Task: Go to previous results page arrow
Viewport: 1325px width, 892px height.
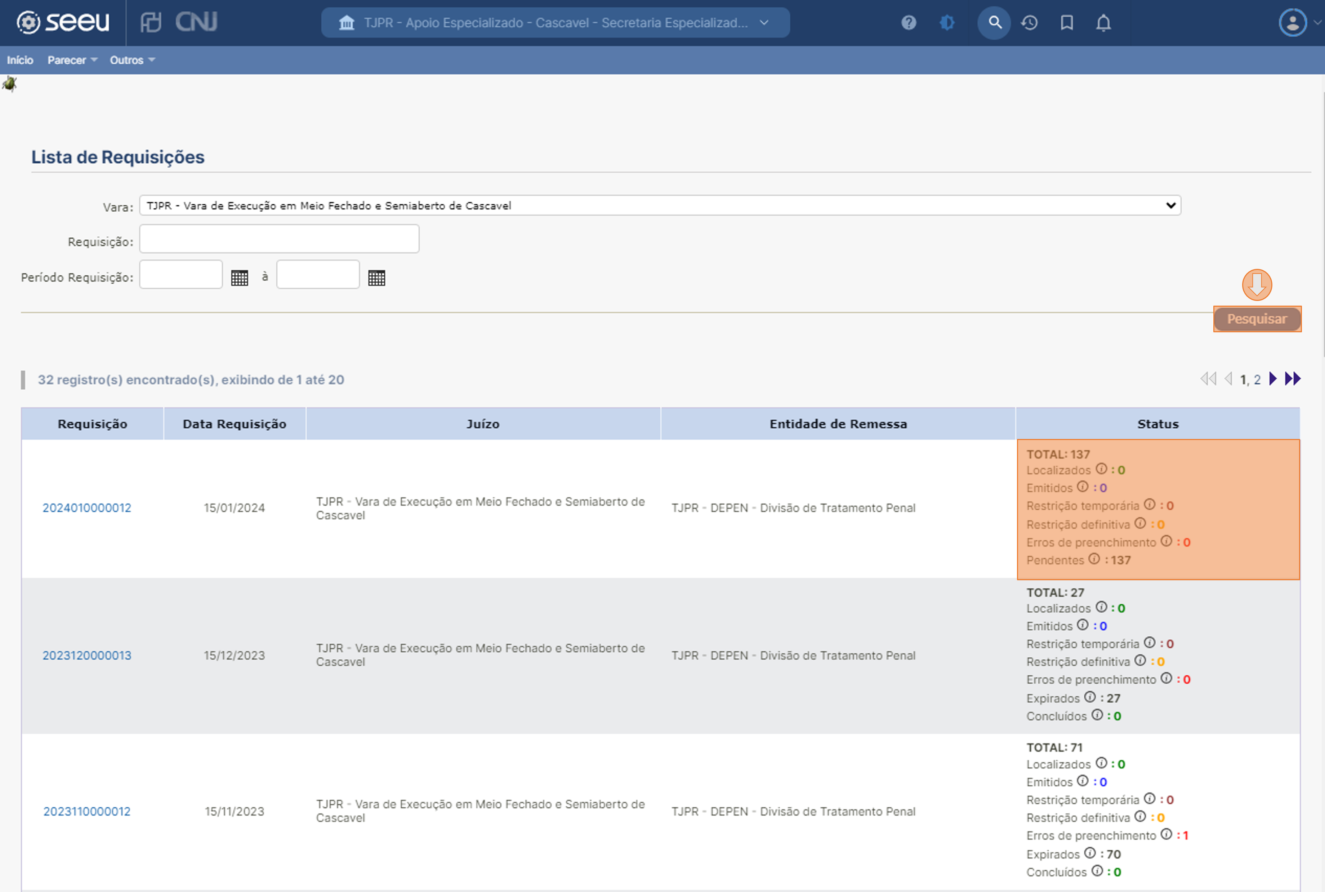Action: [x=1228, y=379]
